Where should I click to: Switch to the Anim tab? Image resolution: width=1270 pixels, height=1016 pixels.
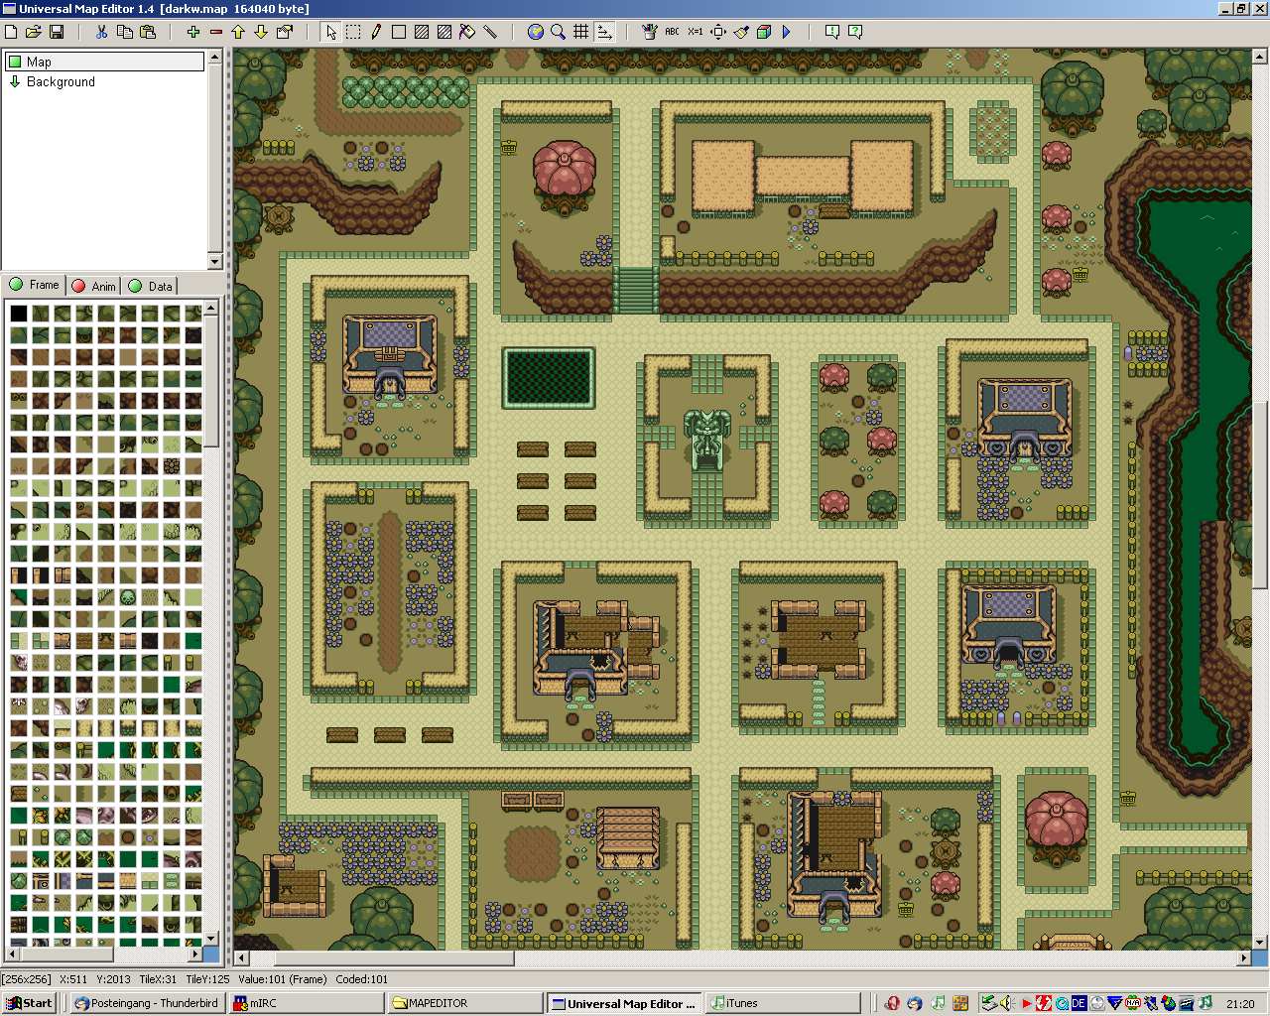pos(94,286)
